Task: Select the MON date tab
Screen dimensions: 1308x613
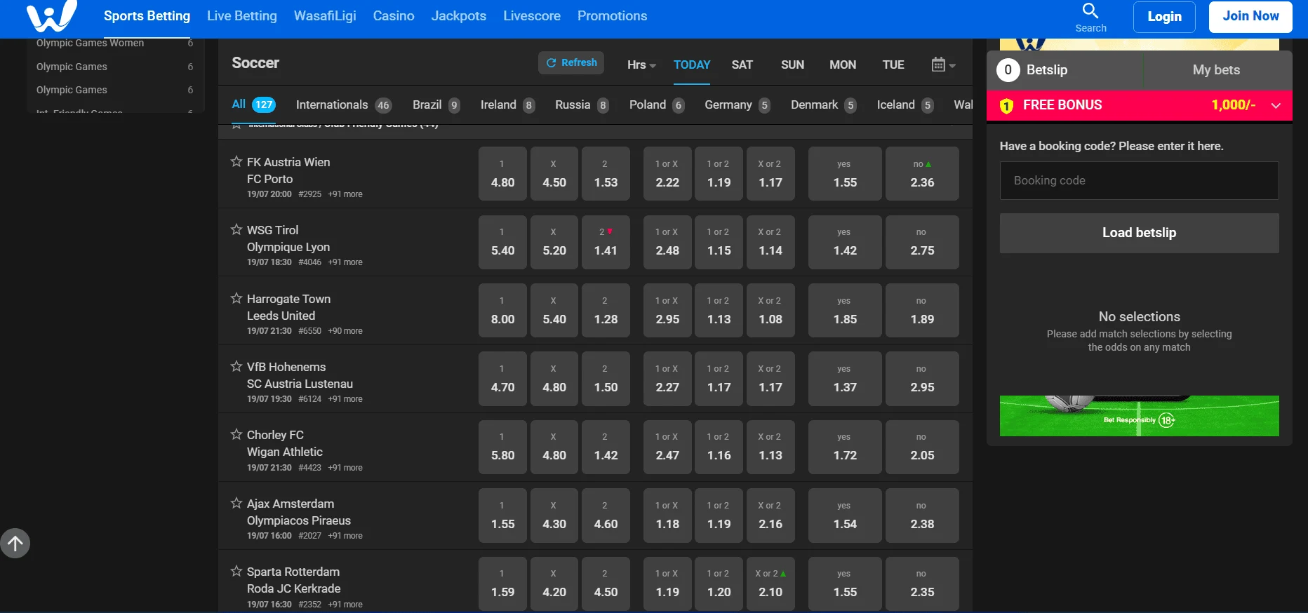Action: pos(843,65)
